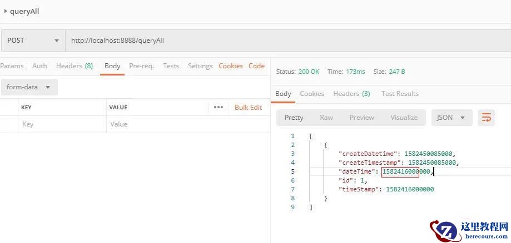Switch response view to Raw

(x=326, y=117)
